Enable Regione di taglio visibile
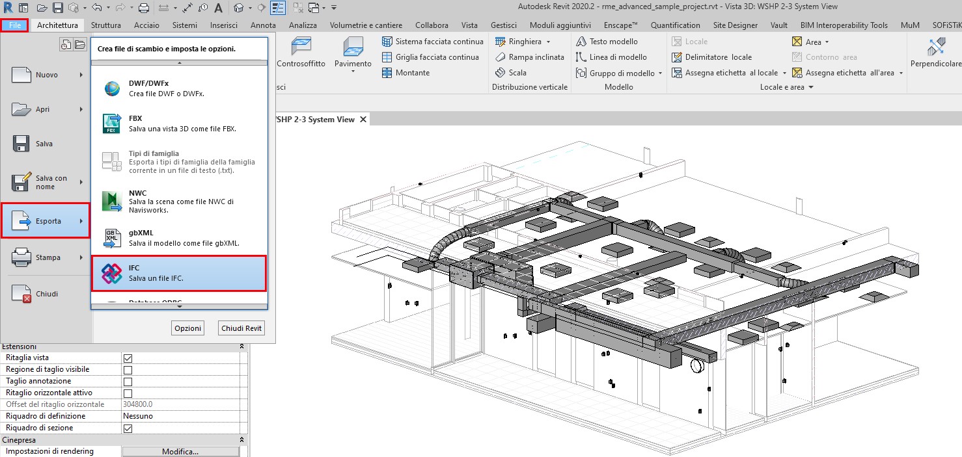This screenshot has width=962, height=457. tap(128, 369)
